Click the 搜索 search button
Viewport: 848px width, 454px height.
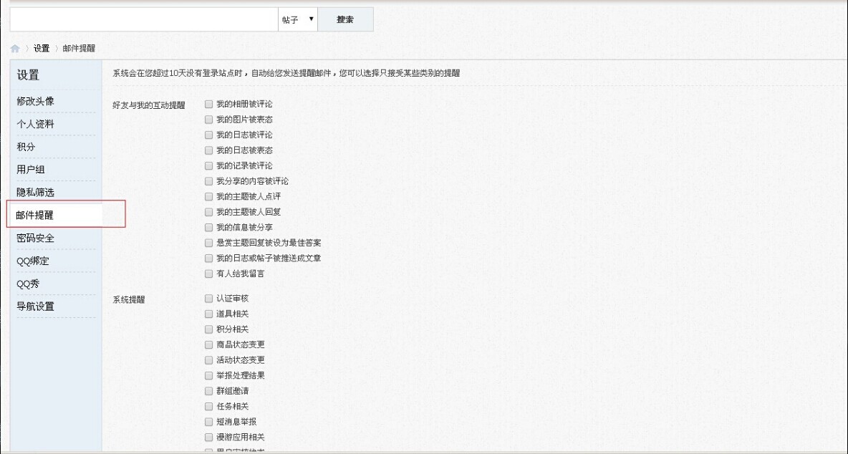click(x=346, y=19)
